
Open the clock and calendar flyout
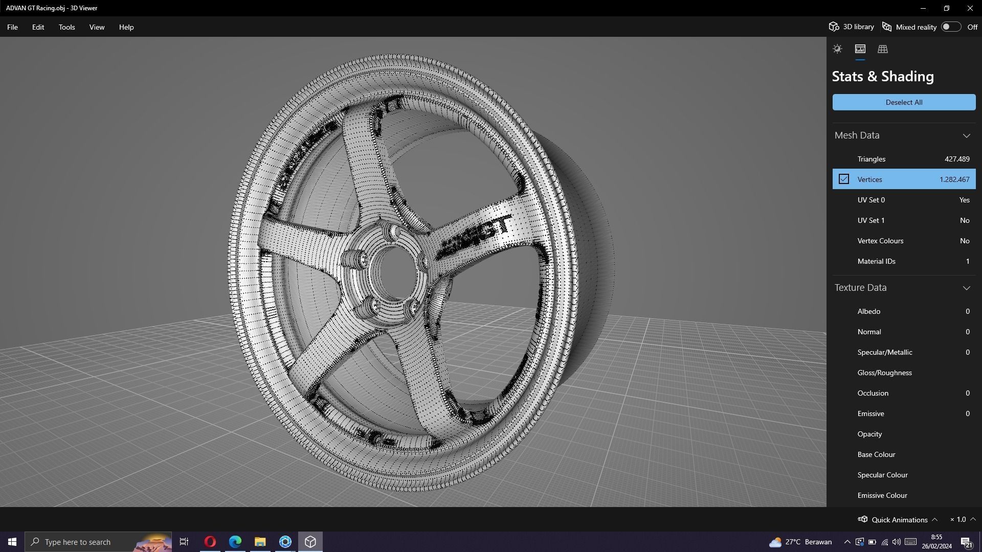(936, 542)
